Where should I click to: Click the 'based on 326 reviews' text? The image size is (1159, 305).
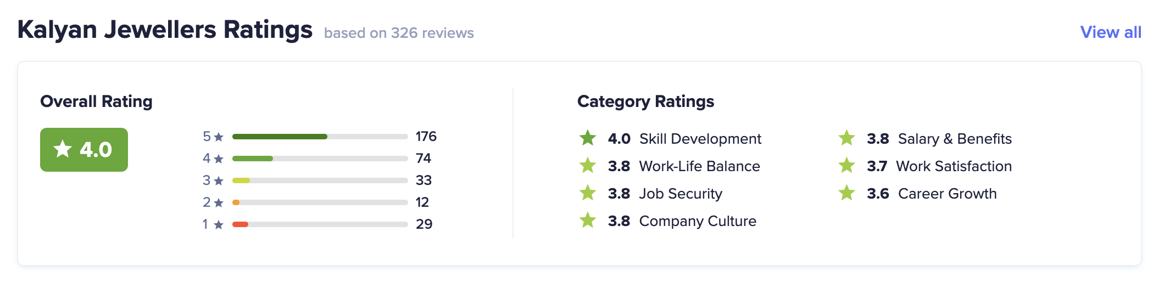click(399, 33)
